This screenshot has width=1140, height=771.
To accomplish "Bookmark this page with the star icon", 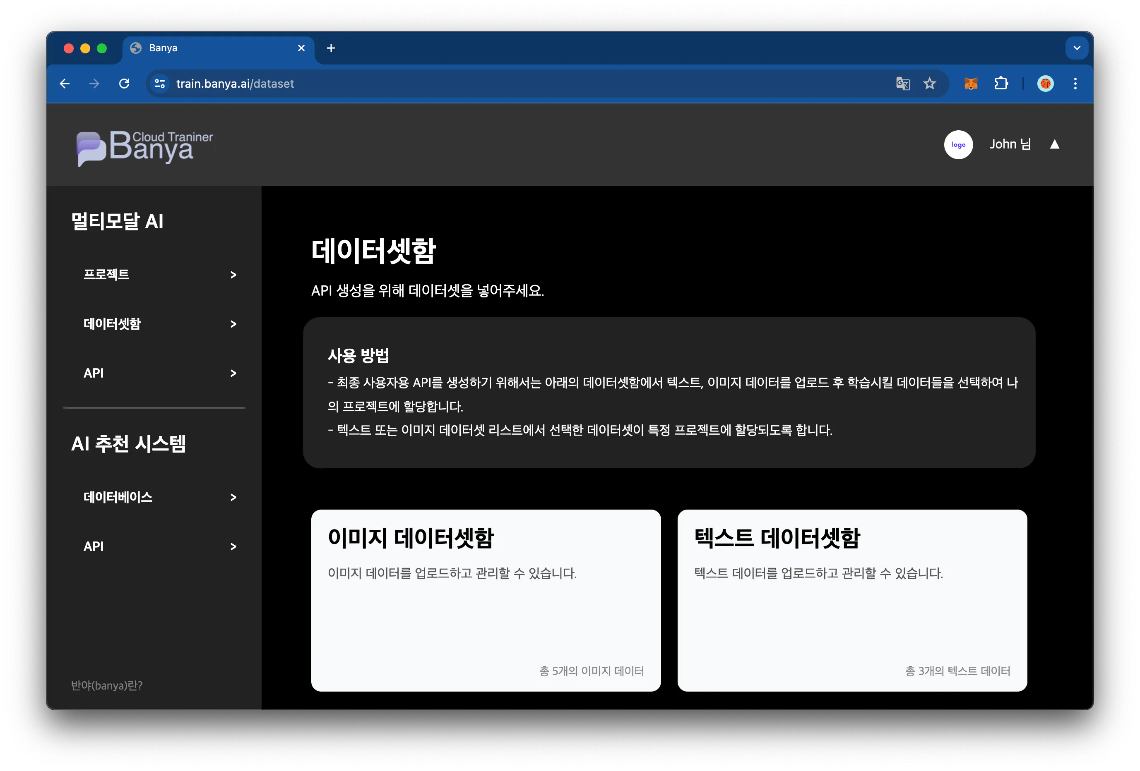I will coord(930,84).
